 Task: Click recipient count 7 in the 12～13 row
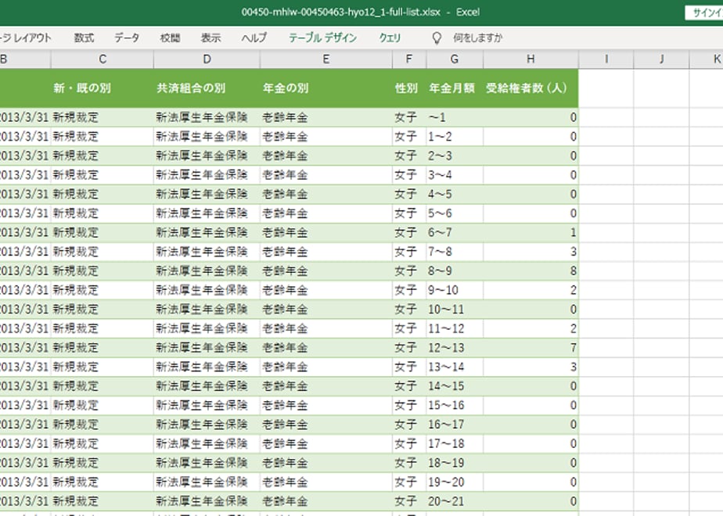pyautogui.click(x=531, y=348)
